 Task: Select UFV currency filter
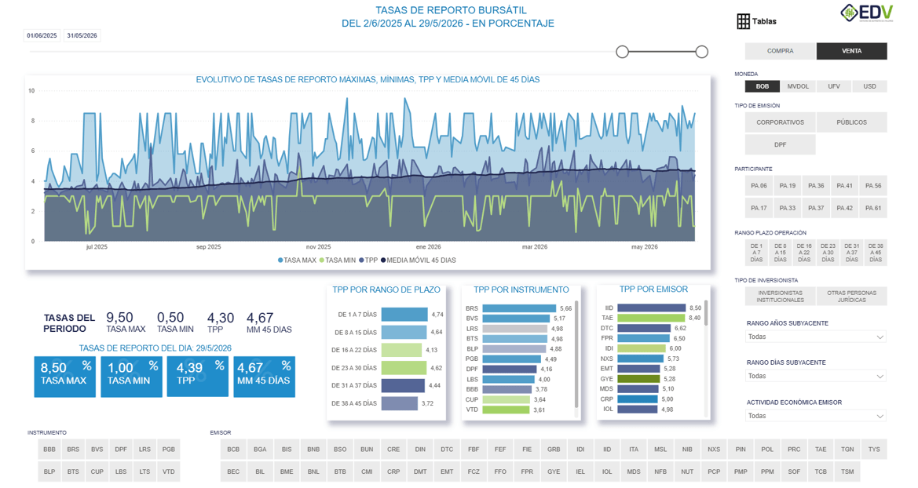(834, 86)
